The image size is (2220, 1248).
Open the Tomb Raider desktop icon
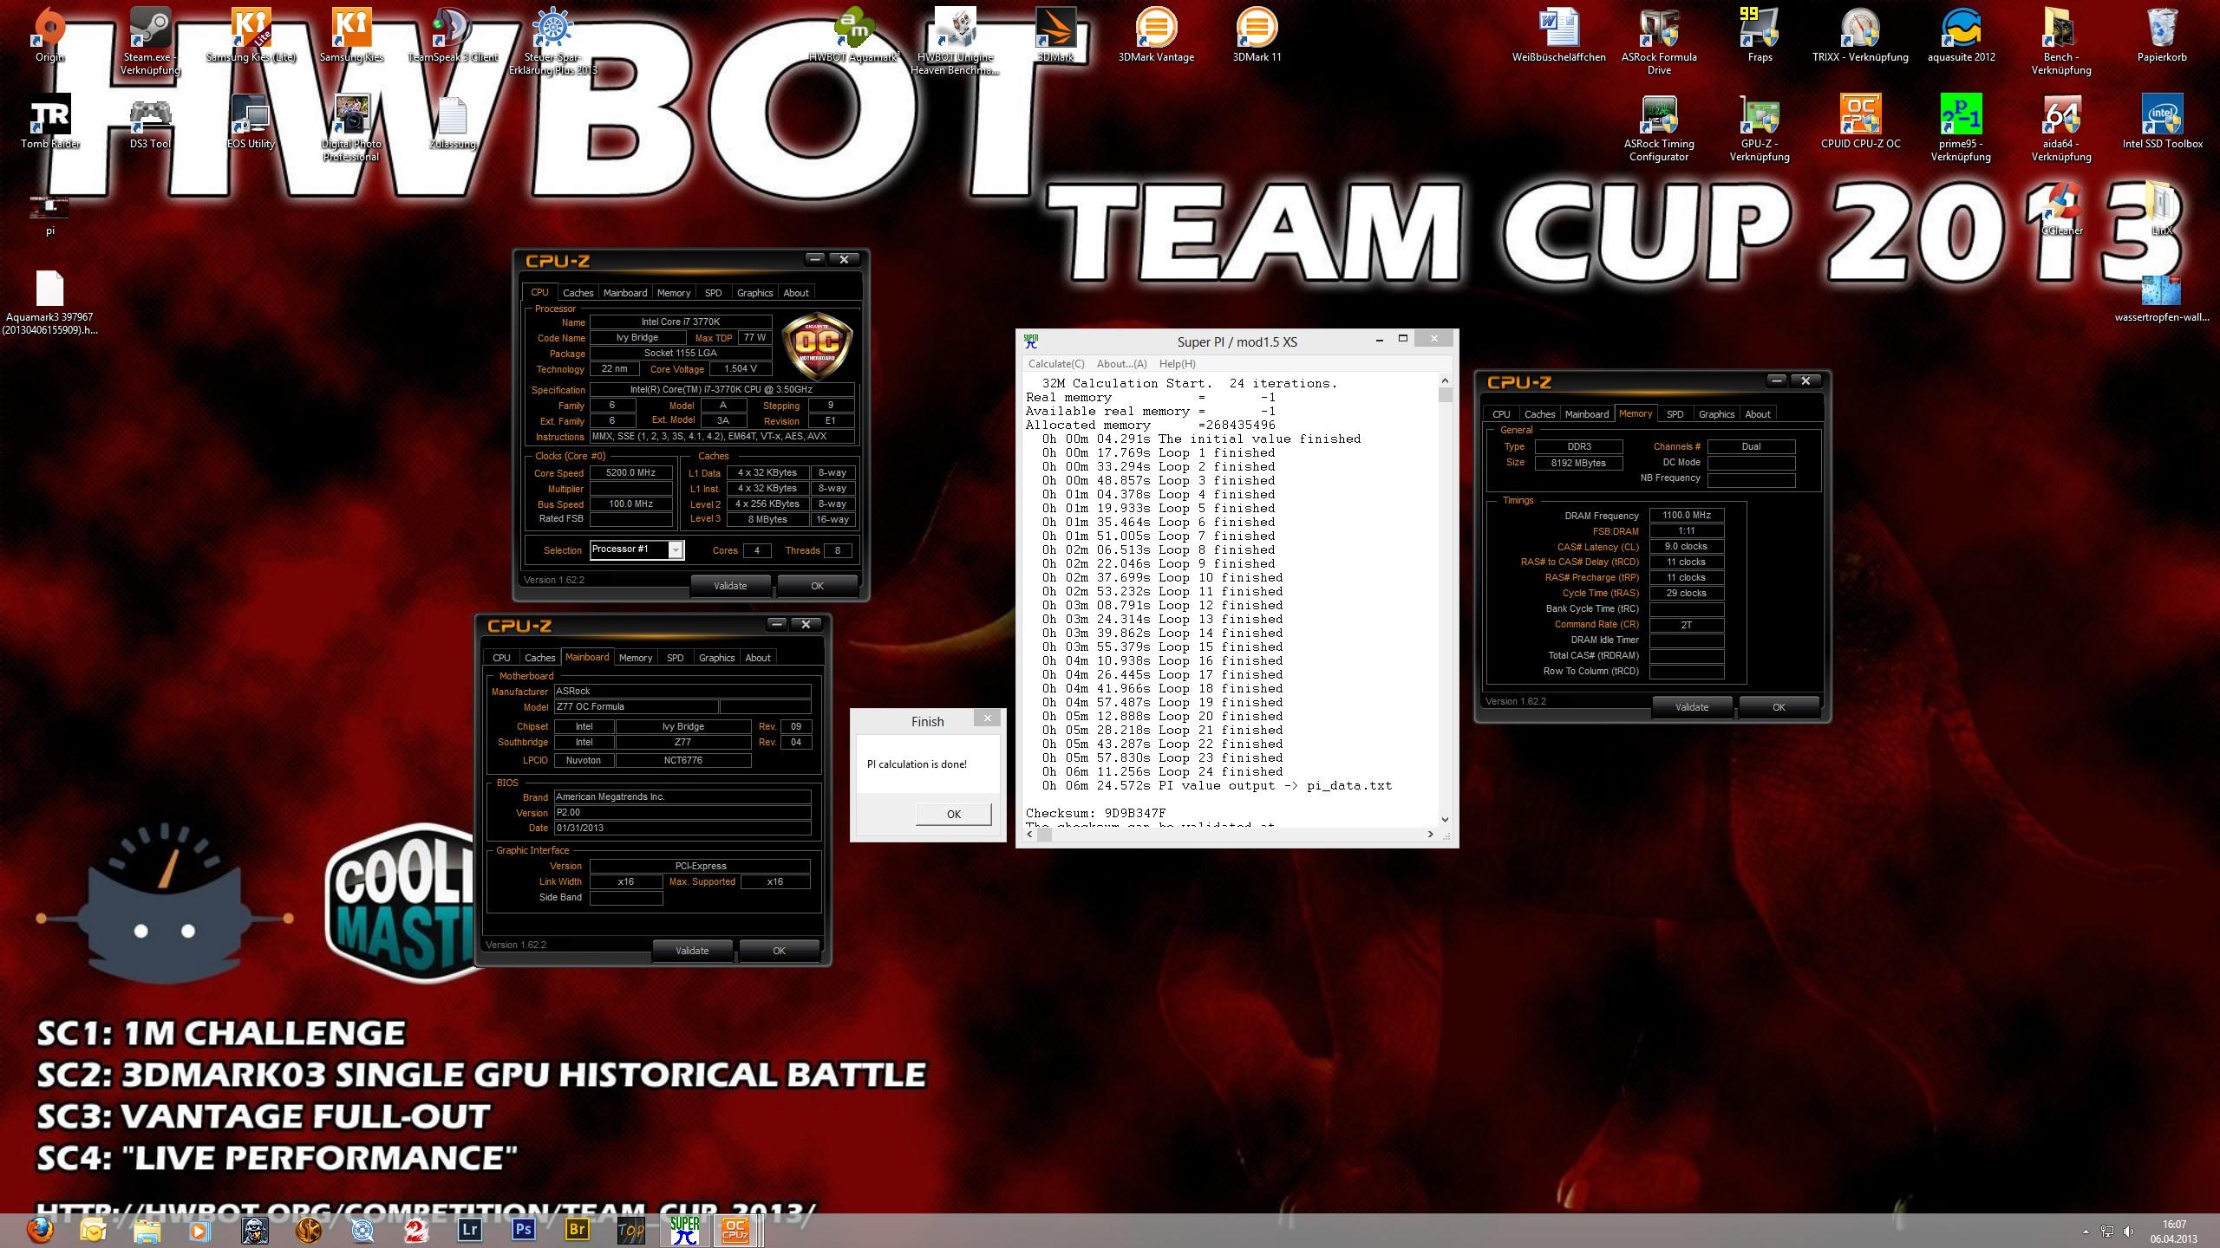tap(49, 121)
